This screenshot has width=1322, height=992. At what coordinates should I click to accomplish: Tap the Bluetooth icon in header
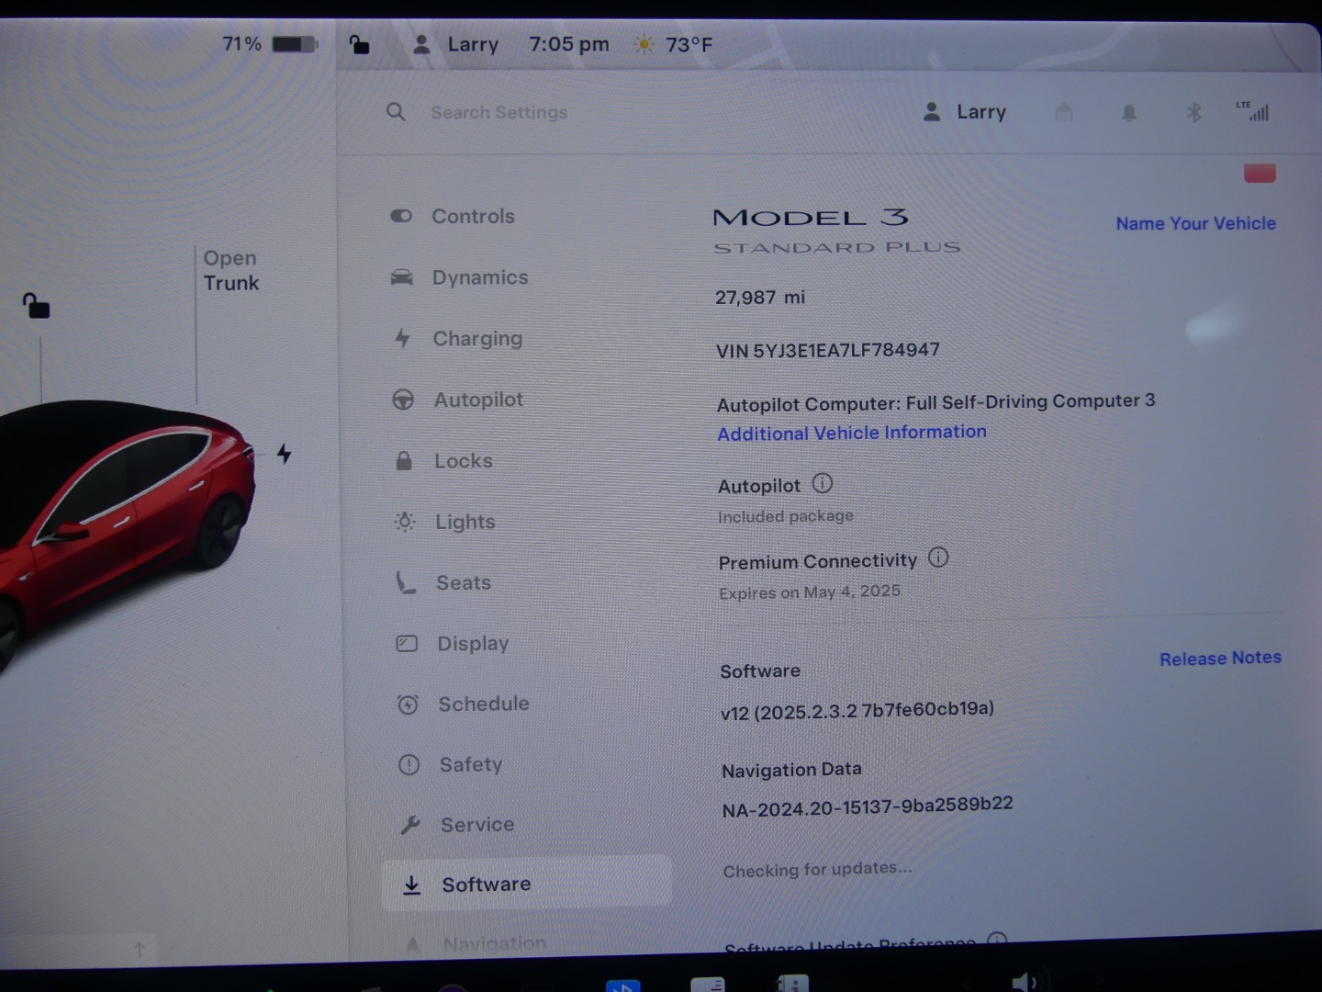click(1193, 113)
